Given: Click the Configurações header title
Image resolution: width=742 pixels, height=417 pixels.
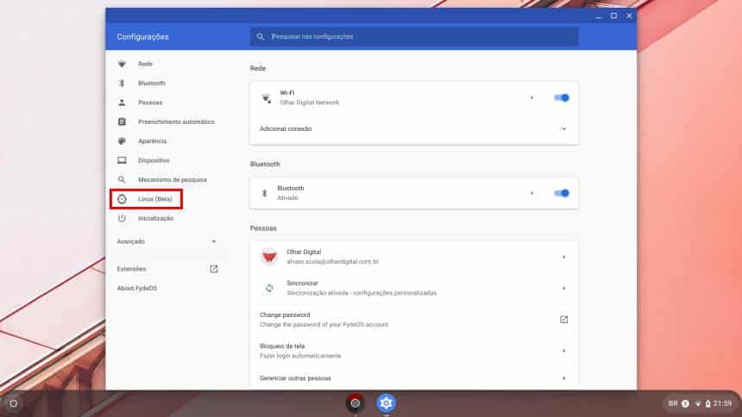Looking at the screenshot, I should [x=143, y=37].
